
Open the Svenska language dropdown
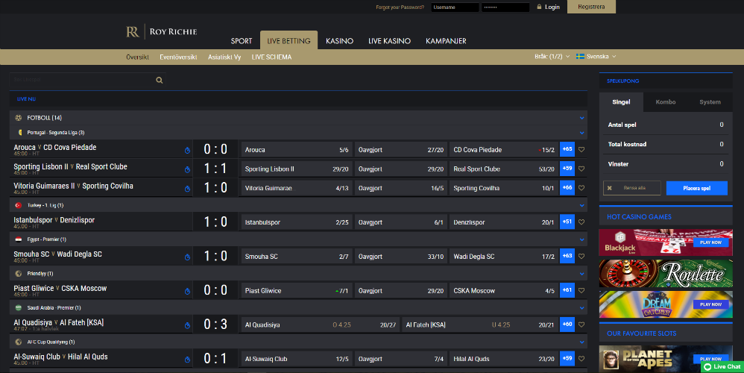pos(596,57)
